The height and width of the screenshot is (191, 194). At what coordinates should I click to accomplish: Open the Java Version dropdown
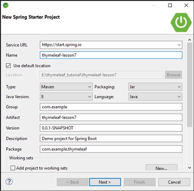tap(66, 97)
